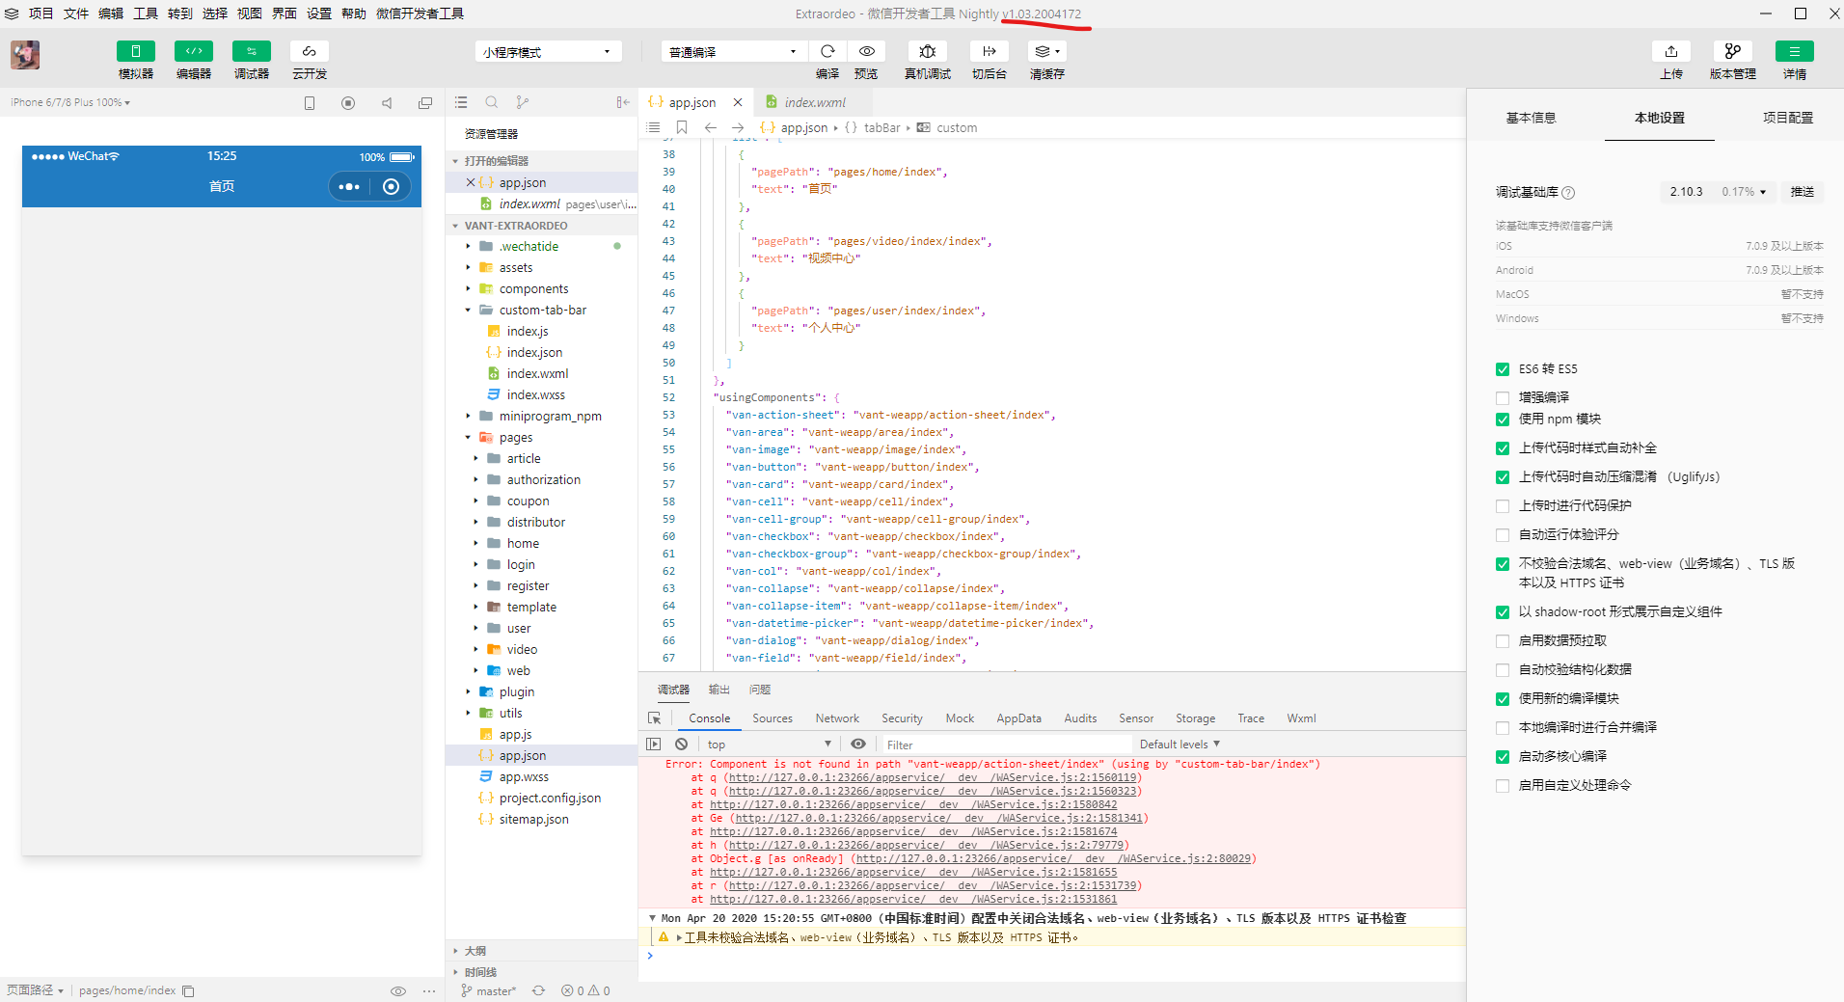This screenshot has width=1844, height=1002.
Task: Enable the 启用数据预拉取 checkbox
Action: pos(1503,641)
